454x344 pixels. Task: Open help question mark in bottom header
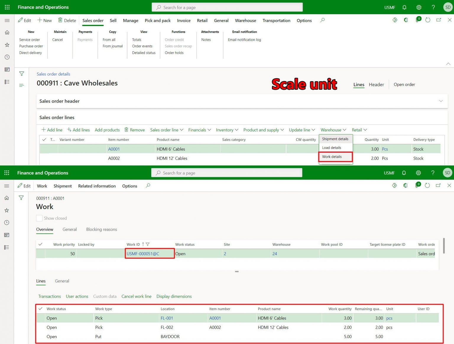[433, 173]
